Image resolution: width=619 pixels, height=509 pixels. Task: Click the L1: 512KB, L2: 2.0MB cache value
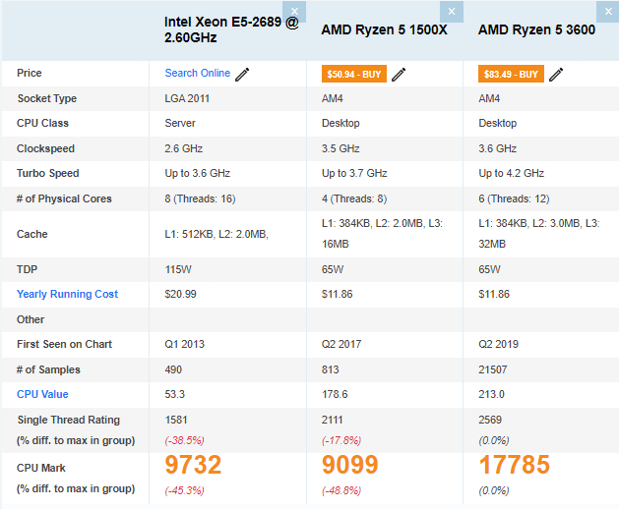pyautogui.click(x=217, y=234)
